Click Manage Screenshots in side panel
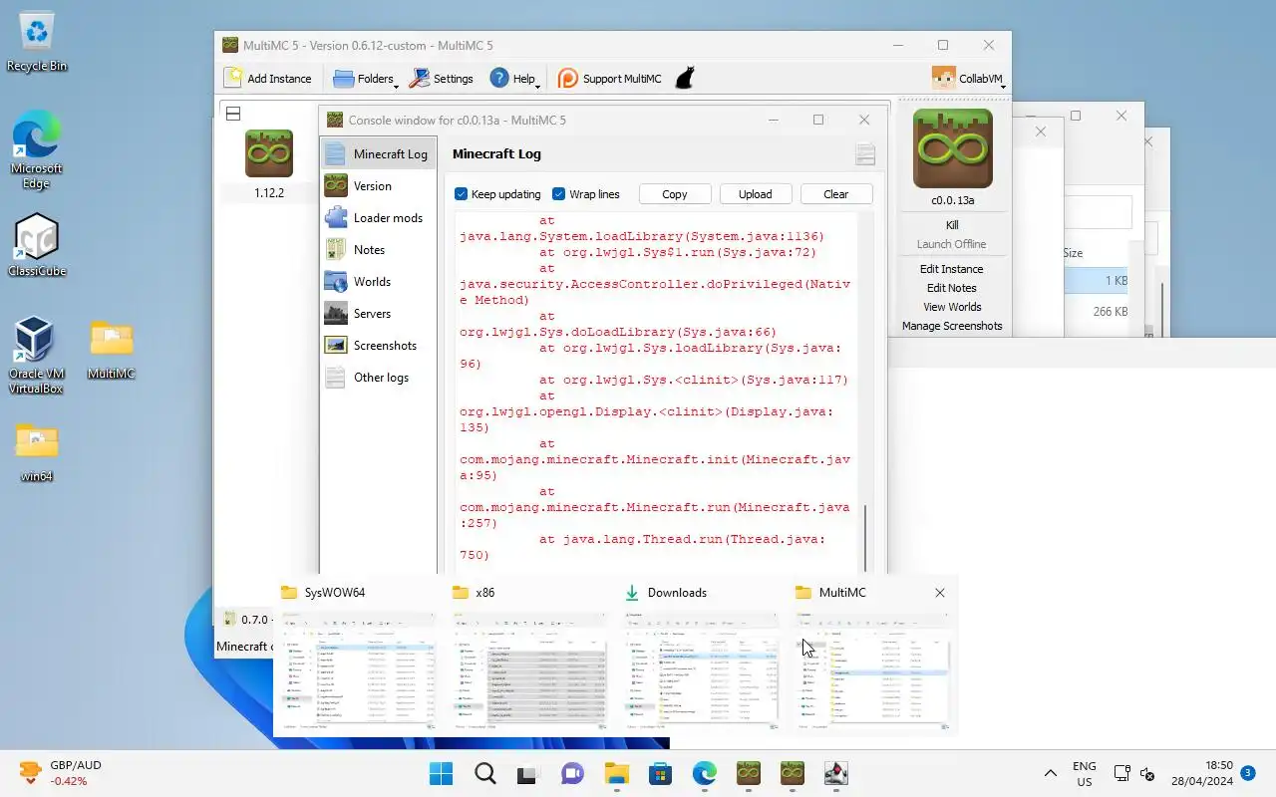This screenshot has width=1276, height=797. 952,326
